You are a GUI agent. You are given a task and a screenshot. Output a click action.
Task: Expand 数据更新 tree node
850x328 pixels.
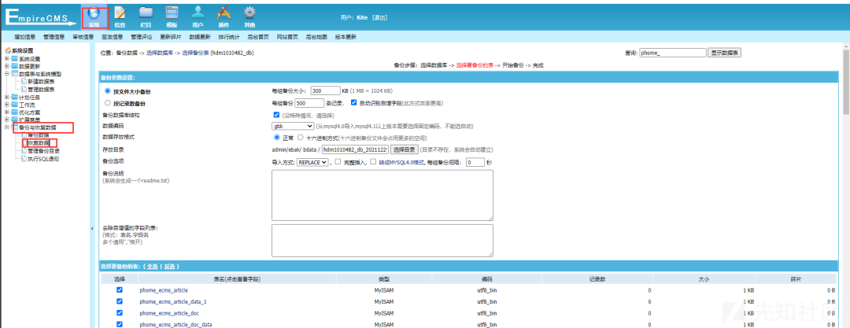tap(6, 66)
